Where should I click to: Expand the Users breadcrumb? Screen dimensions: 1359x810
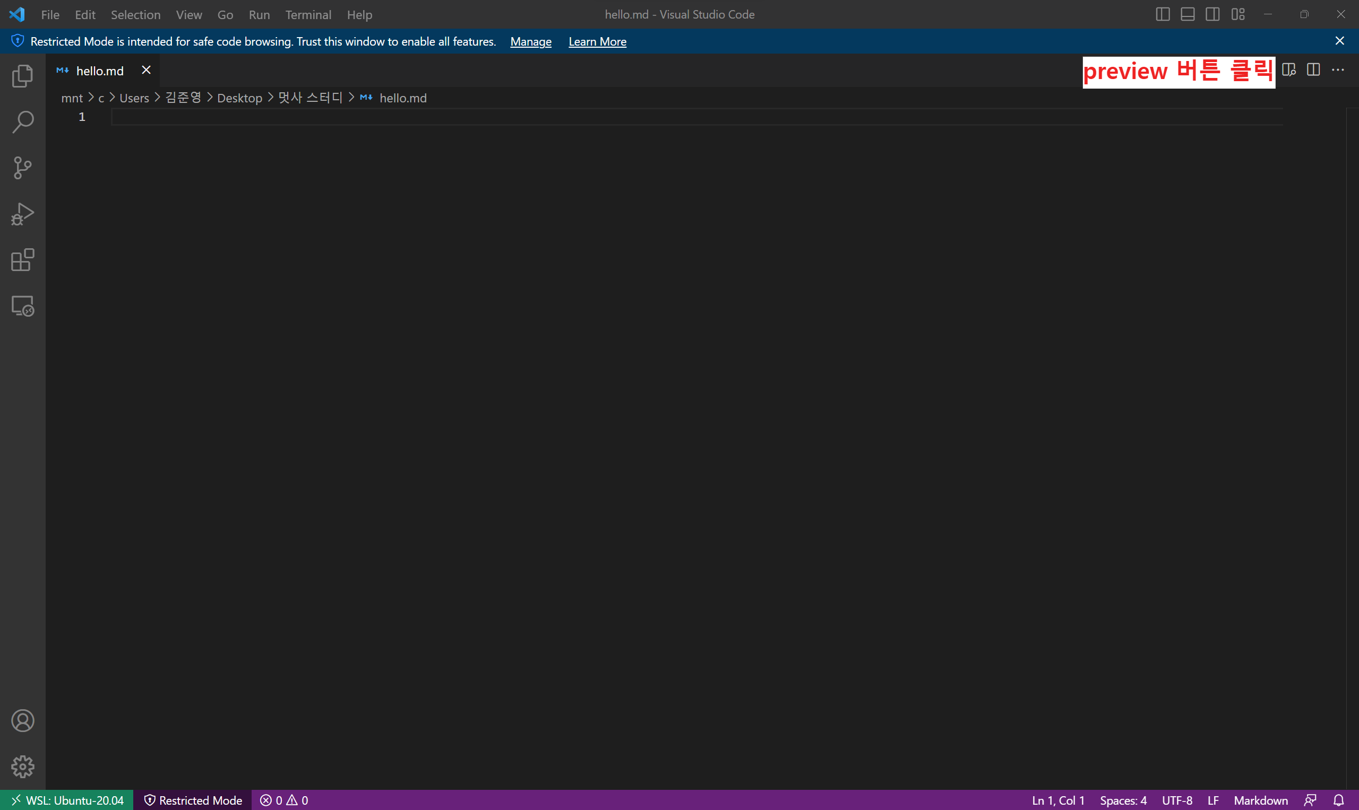point(134,98)
